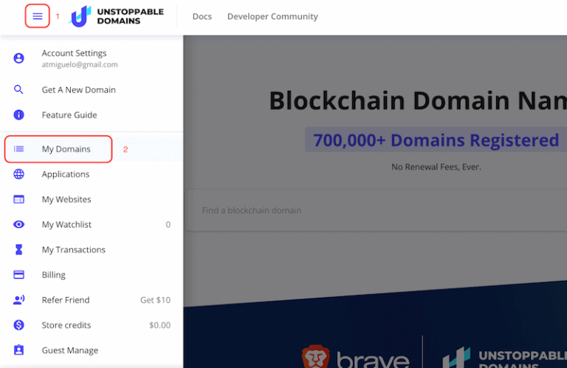The image size is (567, 368).
Task: Select Refer Friend
Action: (x=92, y=300)
